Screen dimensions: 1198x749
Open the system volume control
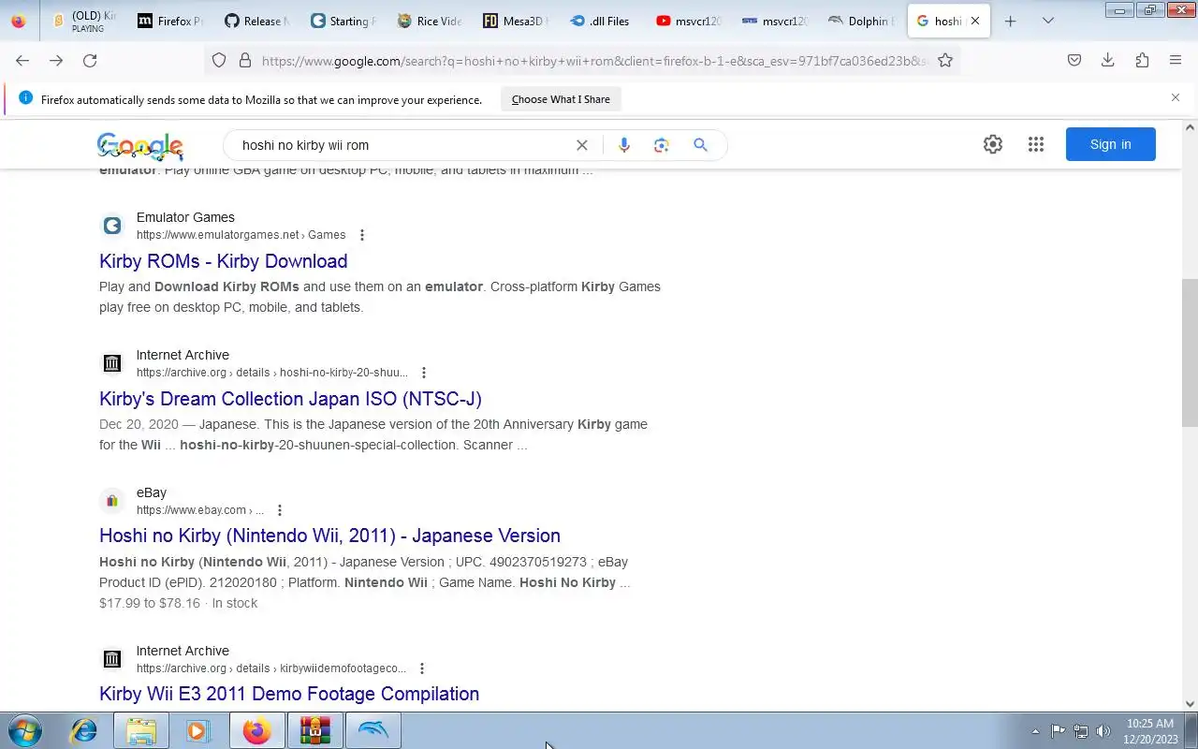(x=1103, y=731)
